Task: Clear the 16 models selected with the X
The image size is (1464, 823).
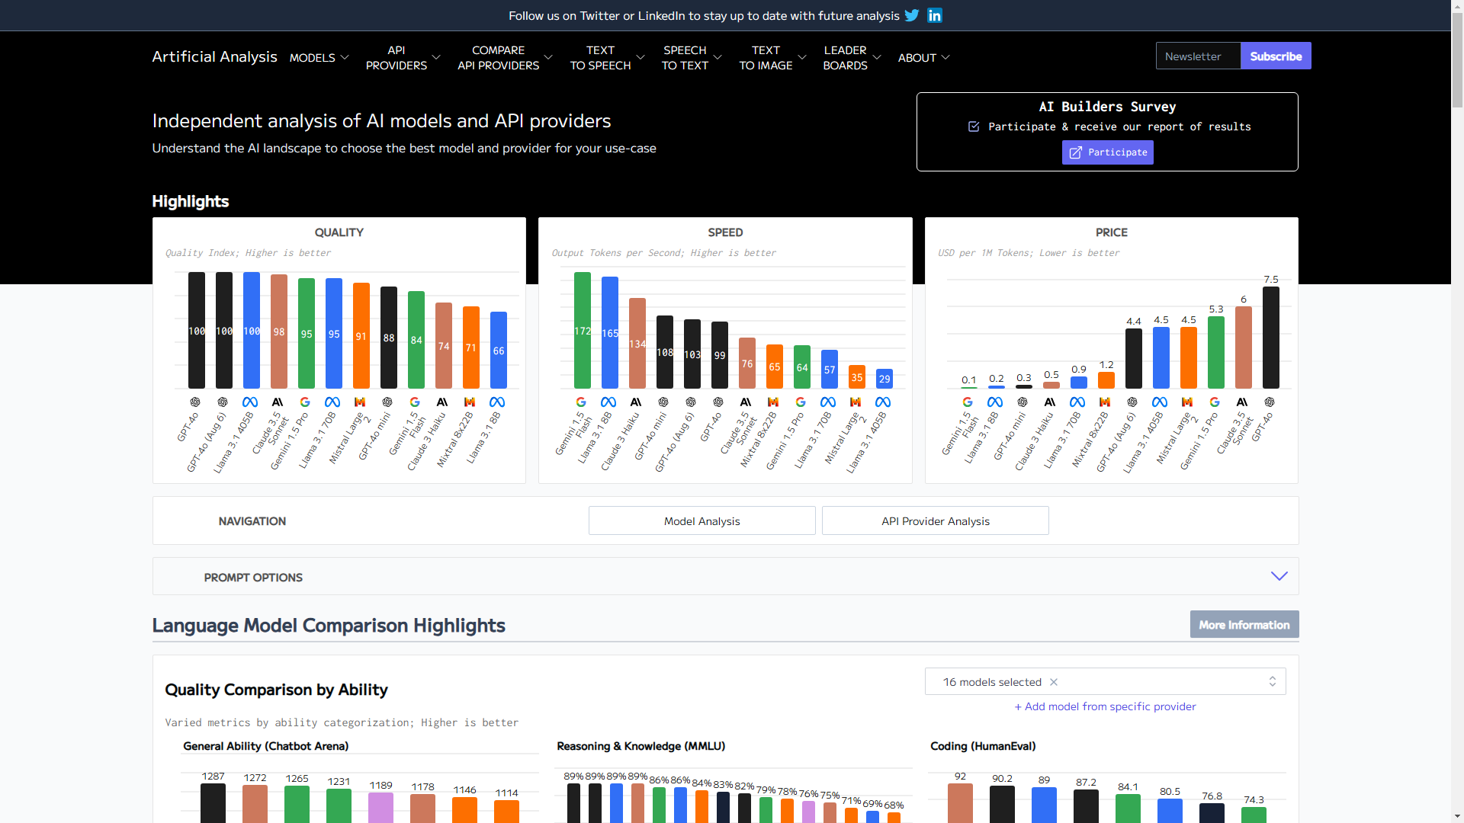Action: tap(1054, 682)
